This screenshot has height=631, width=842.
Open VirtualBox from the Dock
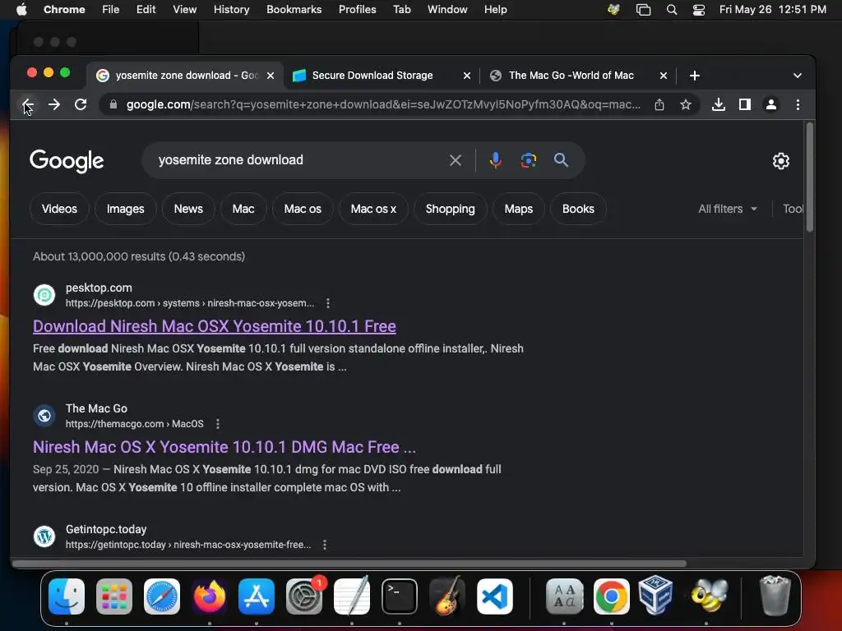pos(655,595)
